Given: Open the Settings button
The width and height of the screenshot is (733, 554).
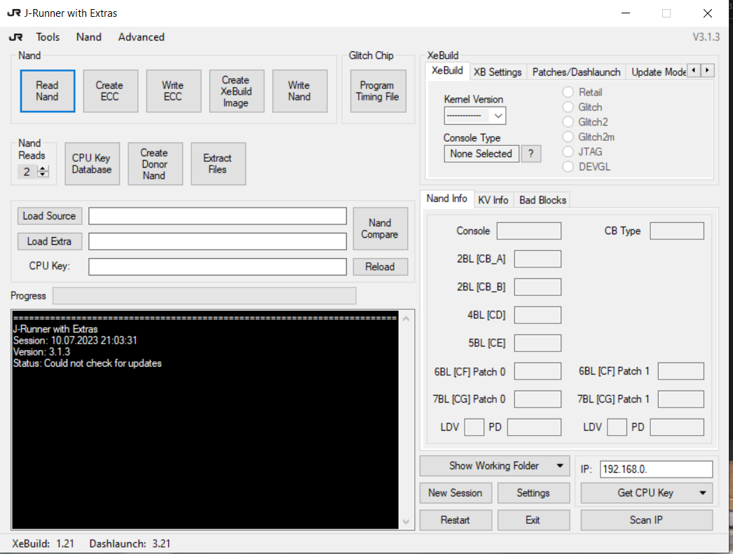Looking at the screenshot, I should (x=533, y=493).
